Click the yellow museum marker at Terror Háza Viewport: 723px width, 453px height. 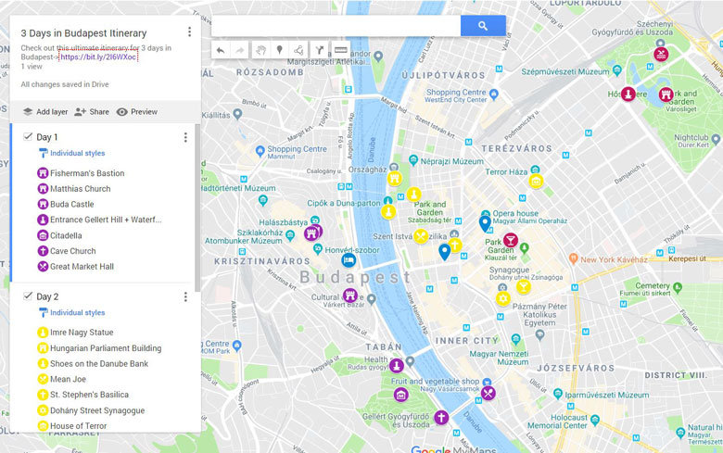[x=536, y=182]
